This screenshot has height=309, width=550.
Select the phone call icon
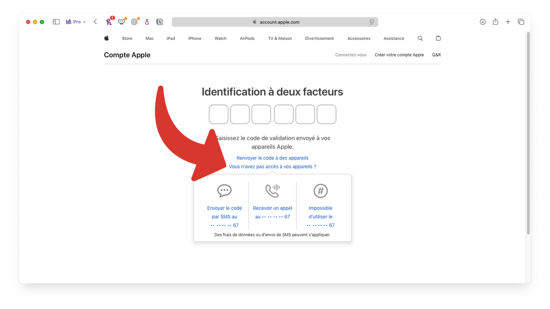(272, 190)
